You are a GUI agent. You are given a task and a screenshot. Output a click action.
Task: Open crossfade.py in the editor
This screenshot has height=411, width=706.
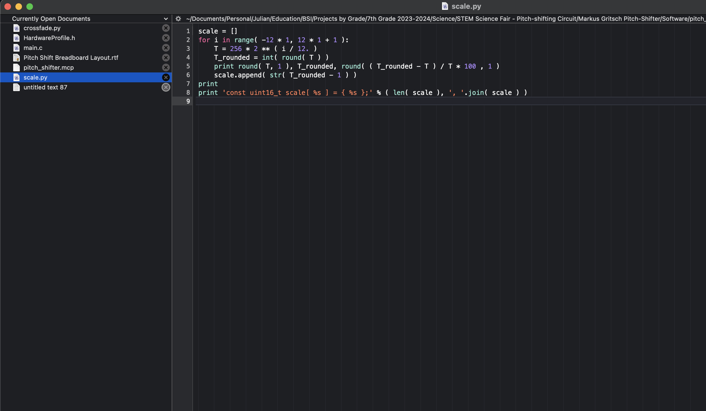pyautogui.click(x=42, y=28)
